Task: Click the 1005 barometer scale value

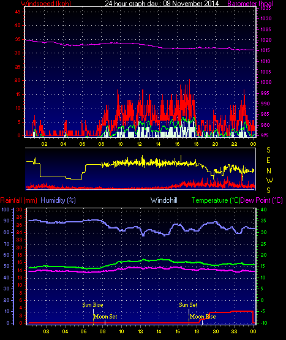Action: coord(266,72)
